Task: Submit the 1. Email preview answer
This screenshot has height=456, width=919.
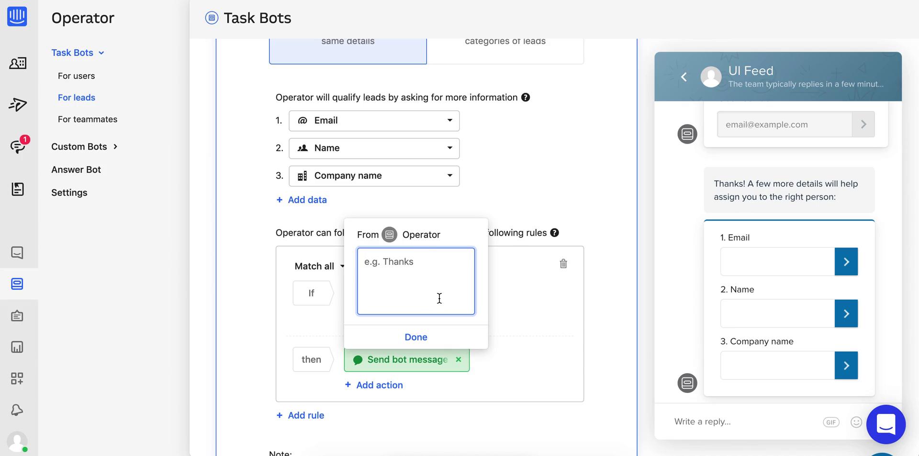Action: [846, 261]
